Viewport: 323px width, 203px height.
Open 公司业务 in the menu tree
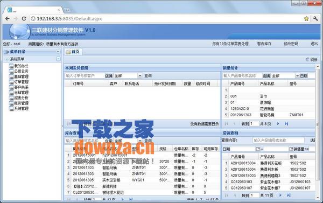pyautogui.click(x=21, y=71)
